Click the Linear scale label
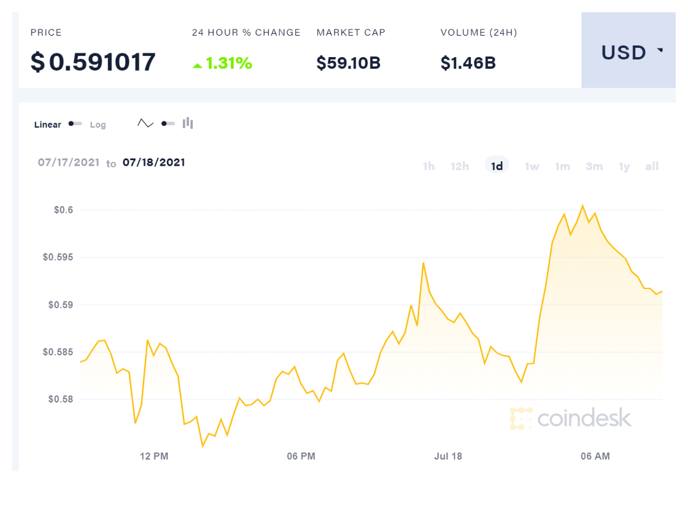 pyautogui.click(x=48, y=125)
